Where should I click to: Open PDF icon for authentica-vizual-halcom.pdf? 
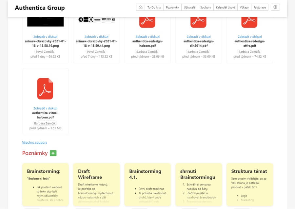point(45,89)
